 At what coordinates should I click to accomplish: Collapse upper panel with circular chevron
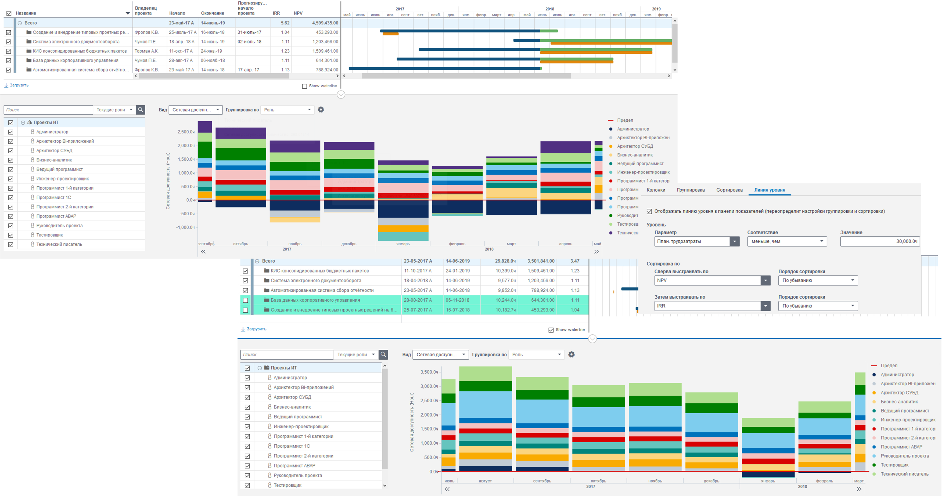(x=341, y=95)
